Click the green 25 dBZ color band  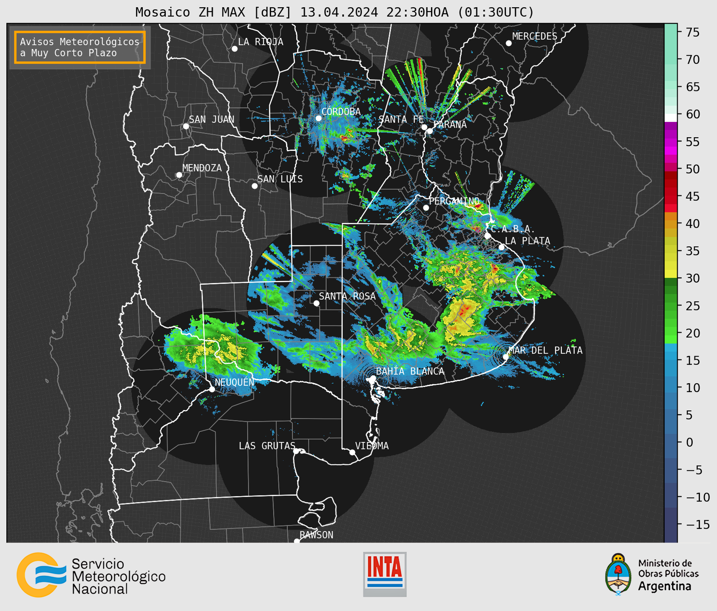[671, 306]
